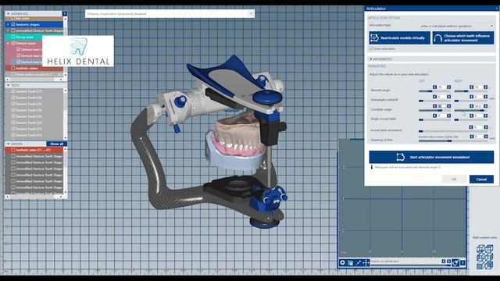Toggle Jaw scans visibility checkbox

coord(13,19)
